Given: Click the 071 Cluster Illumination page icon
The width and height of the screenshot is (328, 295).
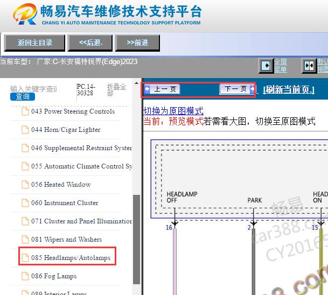Looking at the screenshot, I should [x=25, y=221].
